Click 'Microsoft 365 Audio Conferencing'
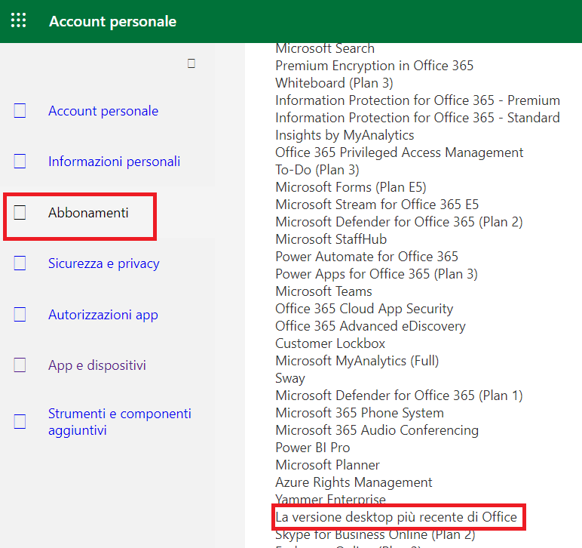This screenshot has height=548, width=582. (377, 430)
